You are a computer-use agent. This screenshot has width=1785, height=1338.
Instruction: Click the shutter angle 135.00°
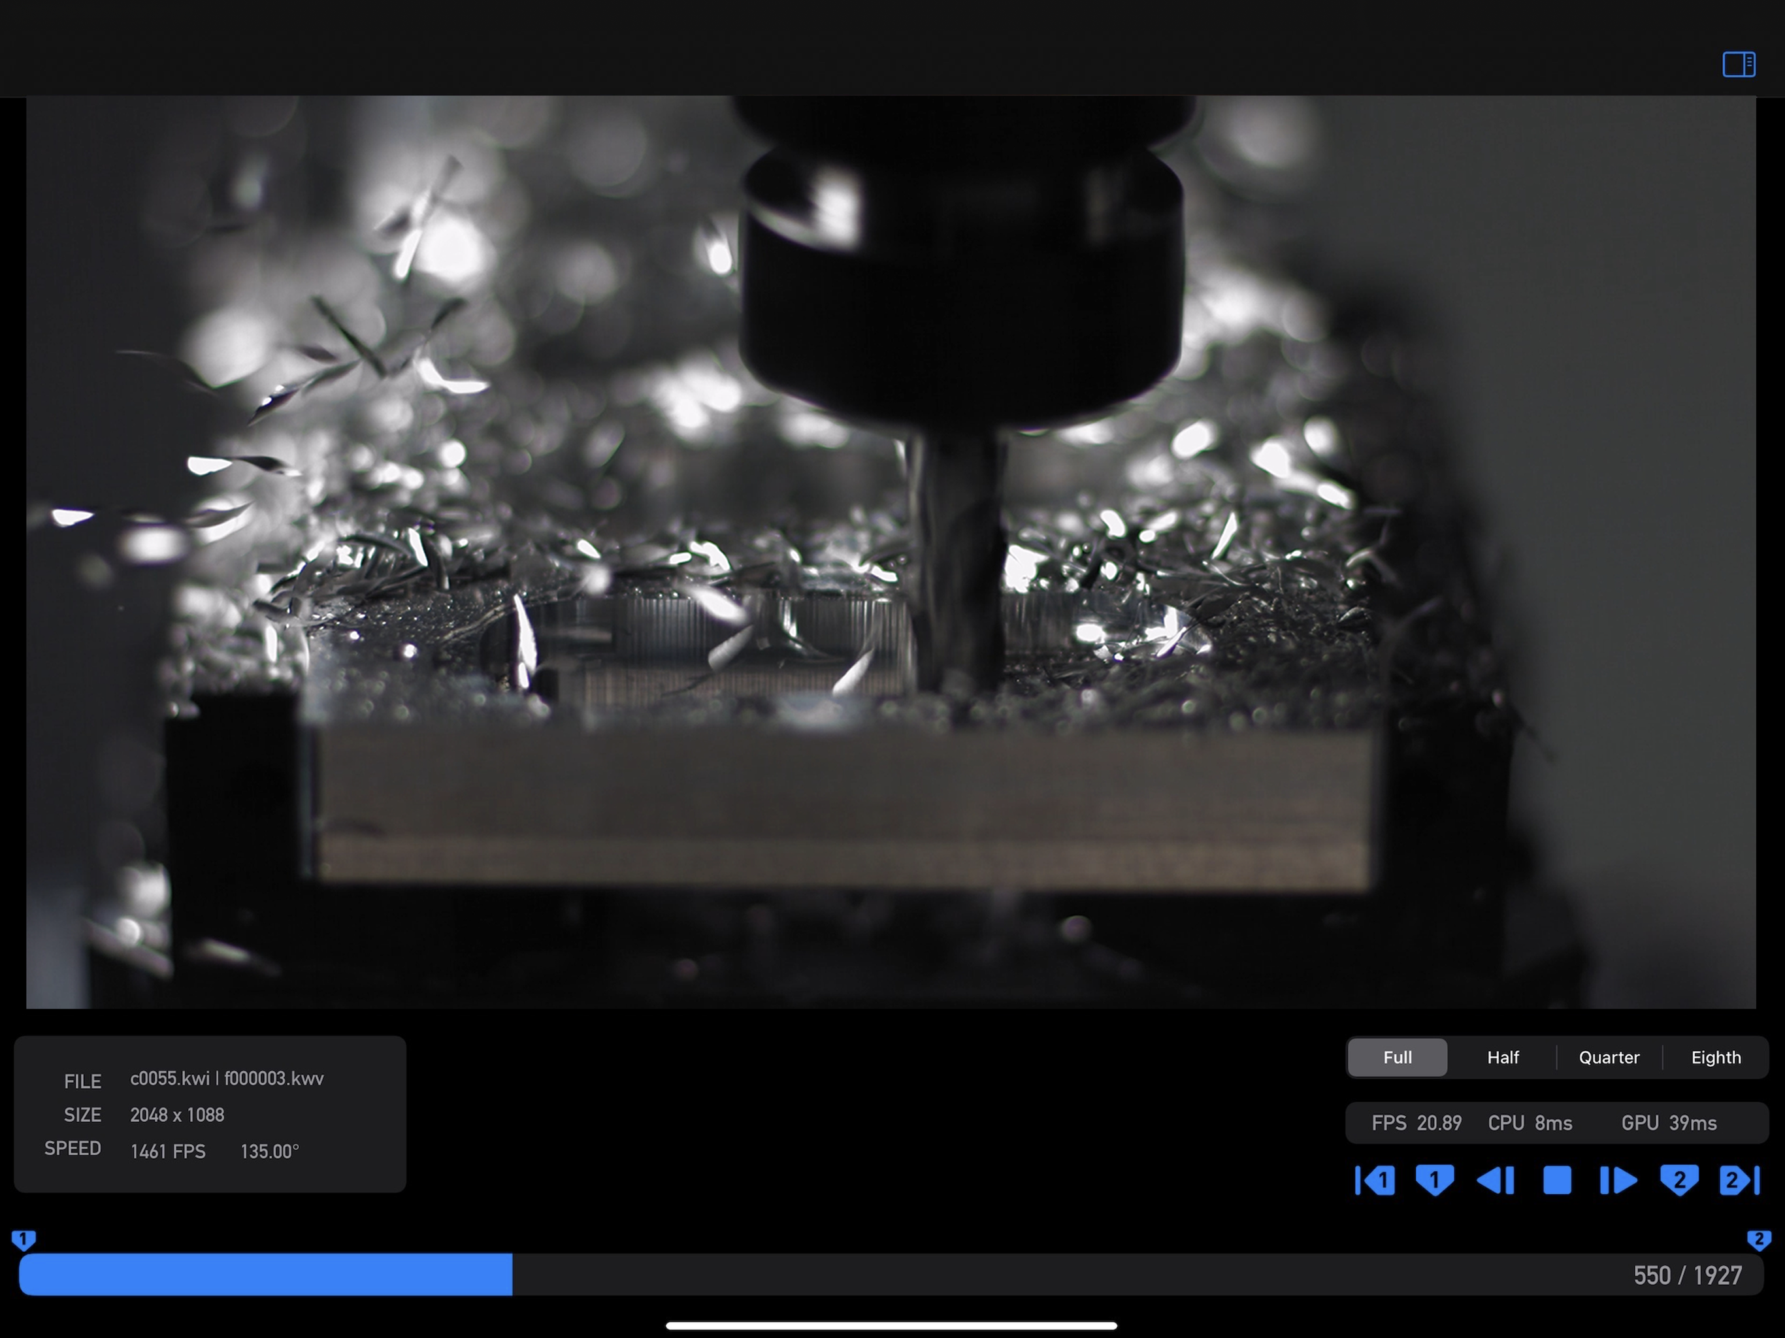pos(270,1152)
